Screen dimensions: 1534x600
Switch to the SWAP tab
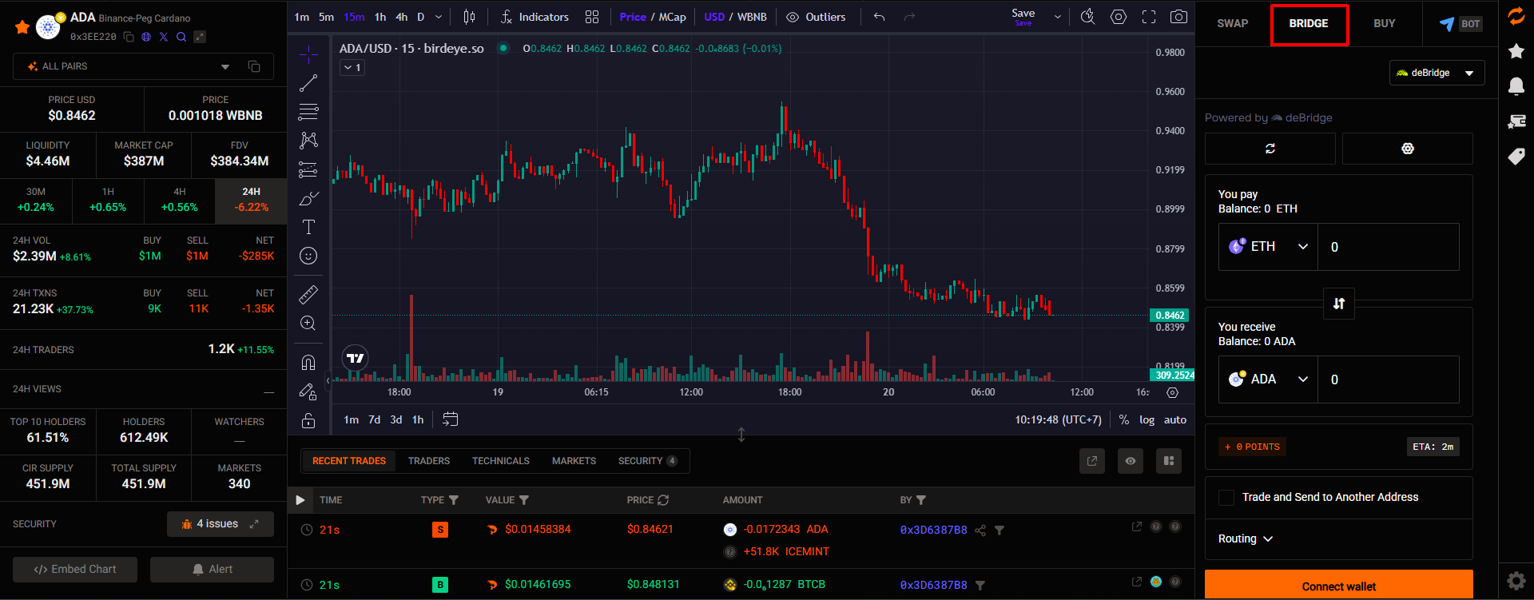click(x=1233, y=23)
